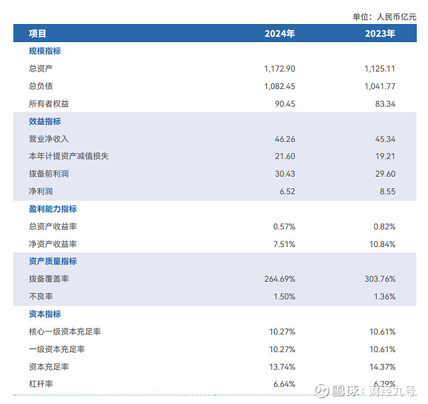Select the 29.60 pre-provision profit value
Screen dimensions: 428x404
click(385, 174)
